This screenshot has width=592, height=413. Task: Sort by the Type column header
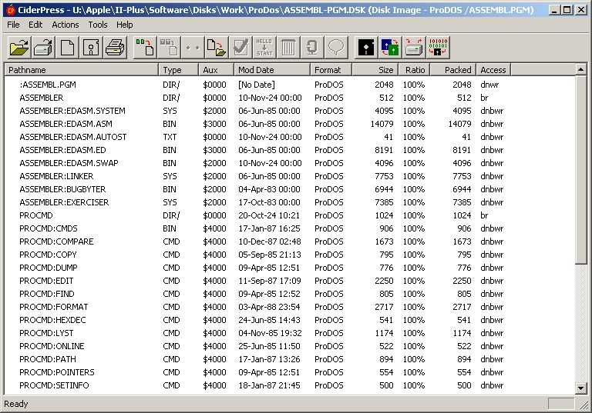point(178,70)
